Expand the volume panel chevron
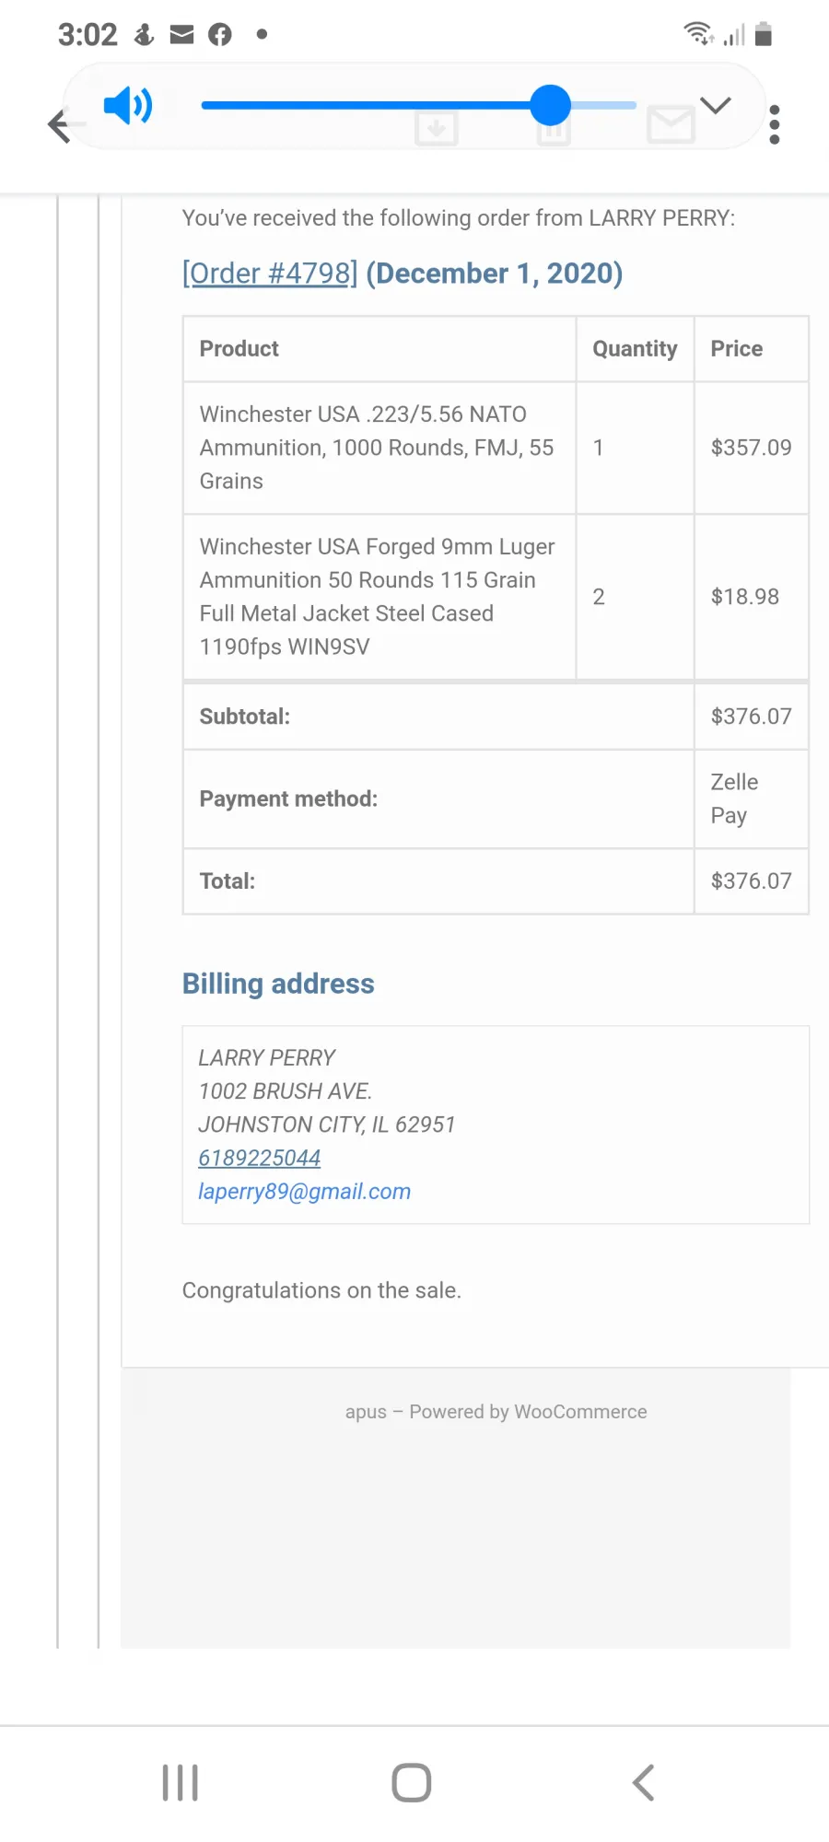 [716, 105]
